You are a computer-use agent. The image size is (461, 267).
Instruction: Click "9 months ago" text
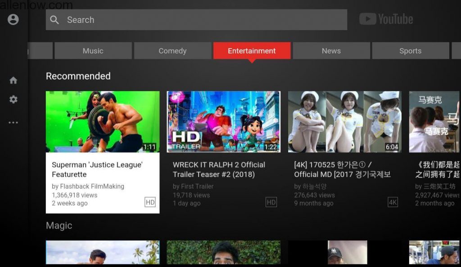[314, 203]
